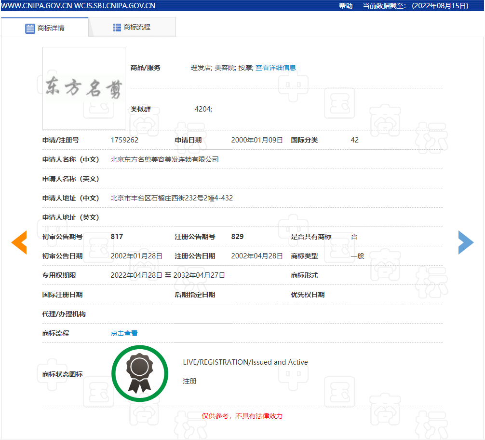Click the green registration status badge icon
Image resolution: width=485 pixels, height=440 pixels.
click(140, 373)
